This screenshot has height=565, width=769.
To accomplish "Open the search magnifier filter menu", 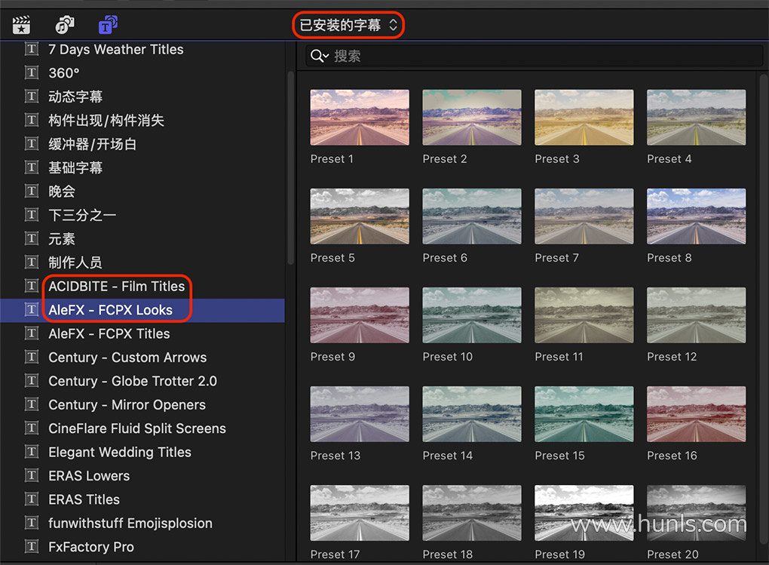I will tap(319, 56).
